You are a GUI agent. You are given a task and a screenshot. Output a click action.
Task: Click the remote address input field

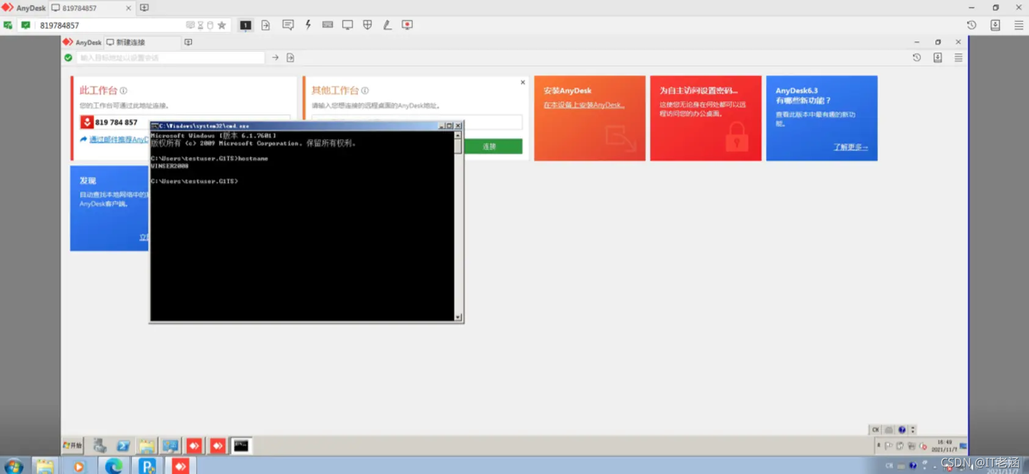(171, 57)
